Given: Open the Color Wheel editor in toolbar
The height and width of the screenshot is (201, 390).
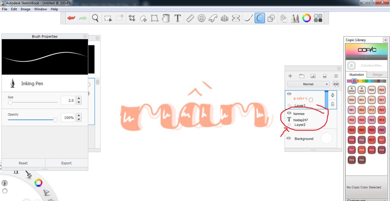Looking at the screenshot, I should coord(307,18).
